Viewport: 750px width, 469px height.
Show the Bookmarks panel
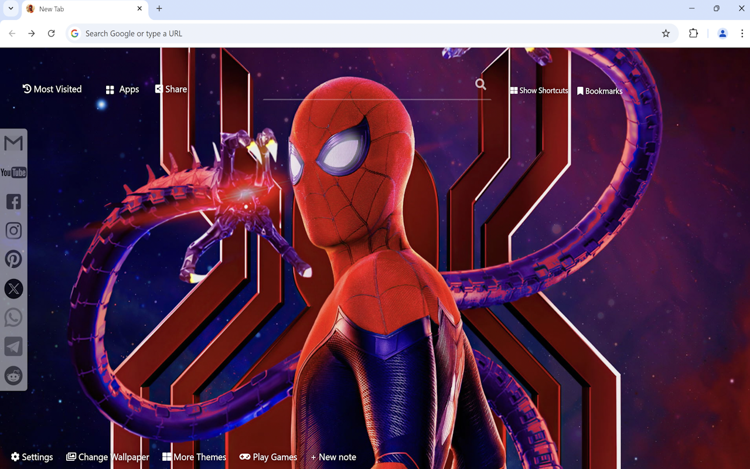pyautogui.click(x=600, y=90)
